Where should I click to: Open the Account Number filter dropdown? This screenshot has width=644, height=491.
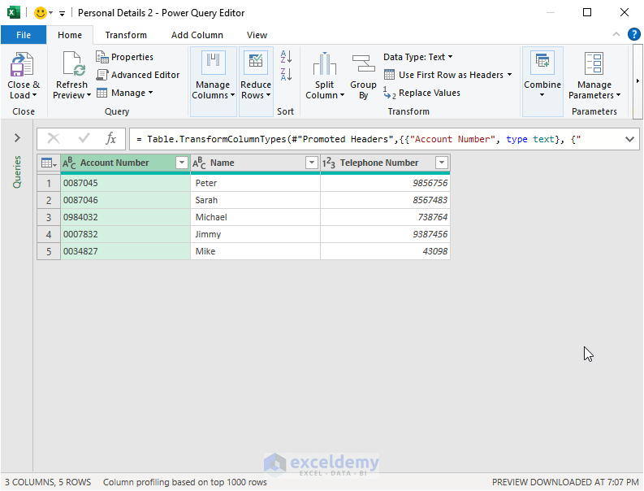[x=182, y=163]
